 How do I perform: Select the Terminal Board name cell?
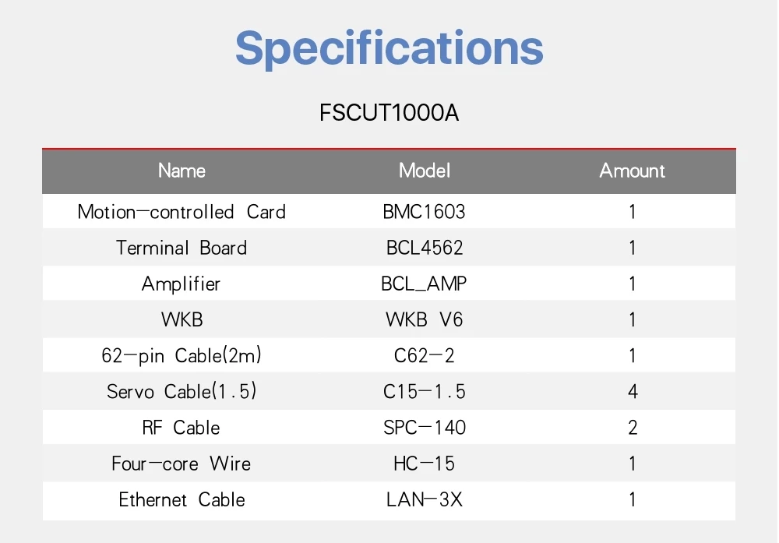[182, 248]
